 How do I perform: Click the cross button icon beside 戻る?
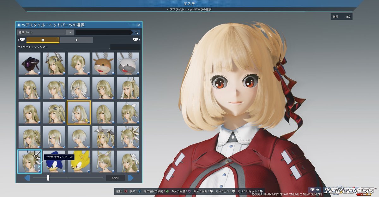139,191
